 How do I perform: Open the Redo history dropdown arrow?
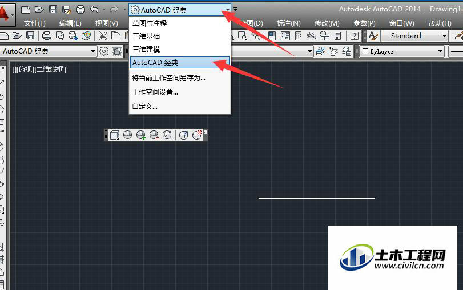(124, 10)
